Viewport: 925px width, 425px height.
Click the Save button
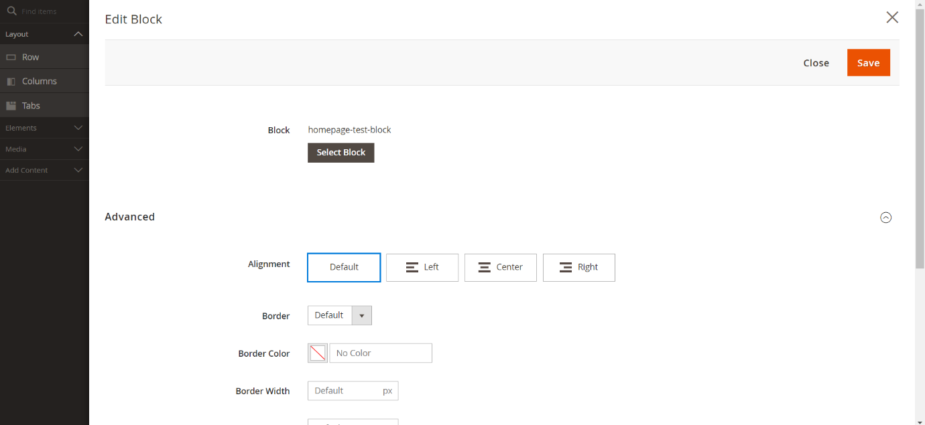[868, 63]
